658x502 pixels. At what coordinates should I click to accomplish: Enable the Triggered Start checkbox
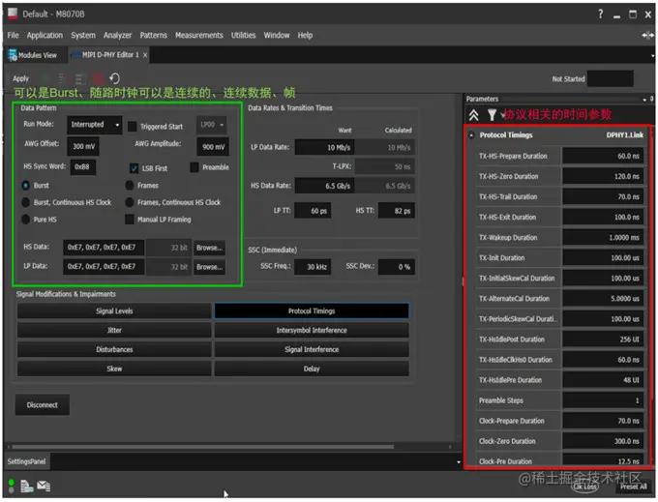click(x=133, y=127)
